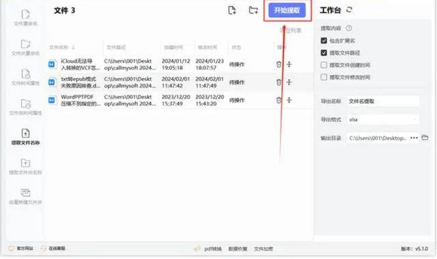Enable the 提取文件修改时间 checkbox
Screen dimensions: 437x259
tap(324, 77)
